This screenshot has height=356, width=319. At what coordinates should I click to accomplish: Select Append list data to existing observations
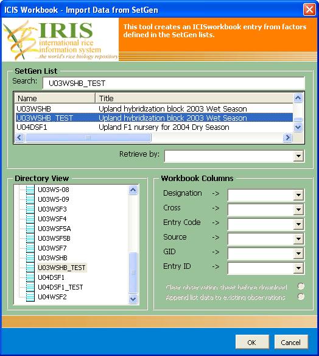coord(301,296)
